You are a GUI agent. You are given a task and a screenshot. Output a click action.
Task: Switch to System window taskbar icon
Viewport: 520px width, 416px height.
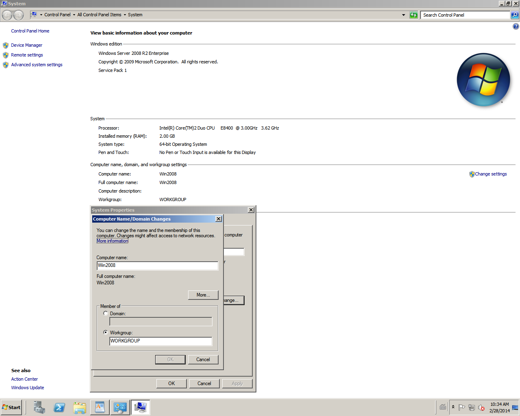tap(140, 407)
